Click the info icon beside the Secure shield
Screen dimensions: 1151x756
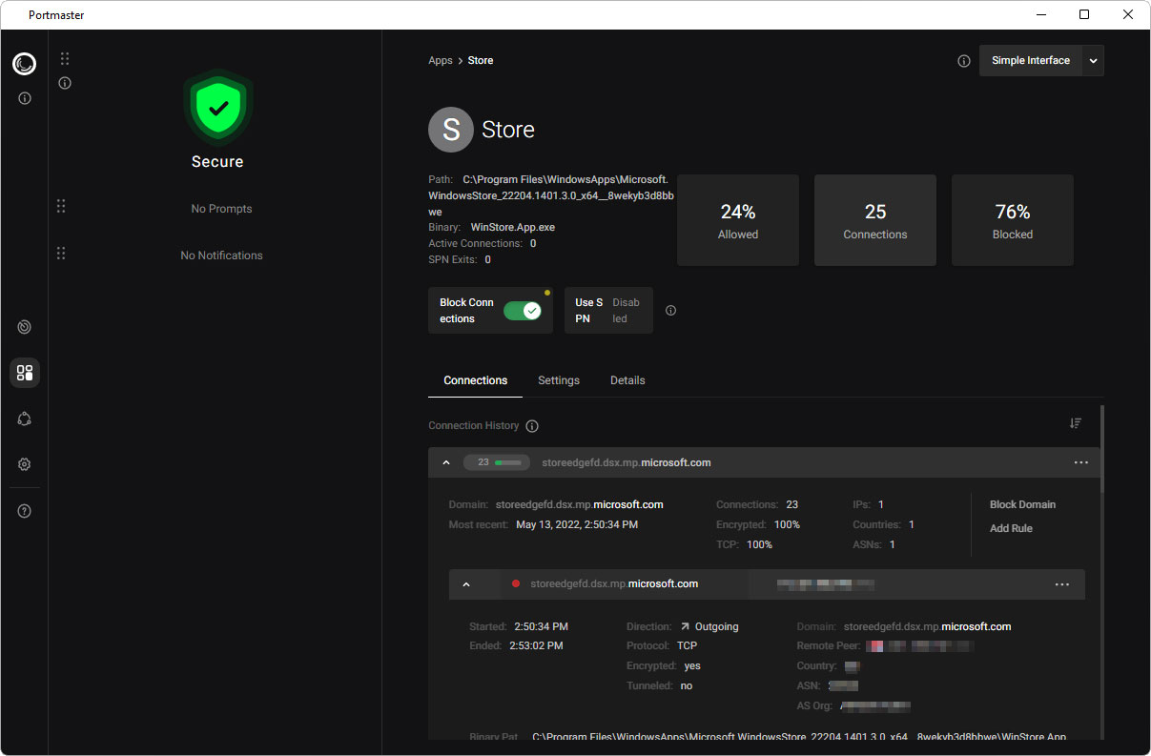[x=65, y=83]
